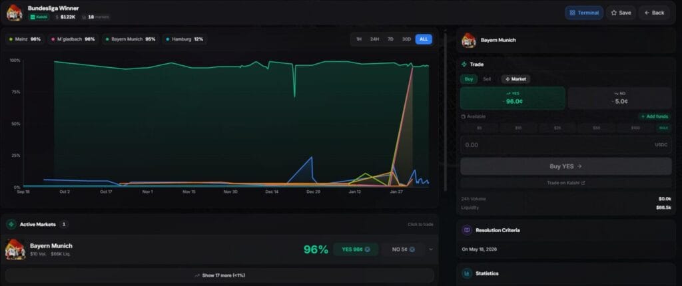Set chart range to ALL

[424, 39]
